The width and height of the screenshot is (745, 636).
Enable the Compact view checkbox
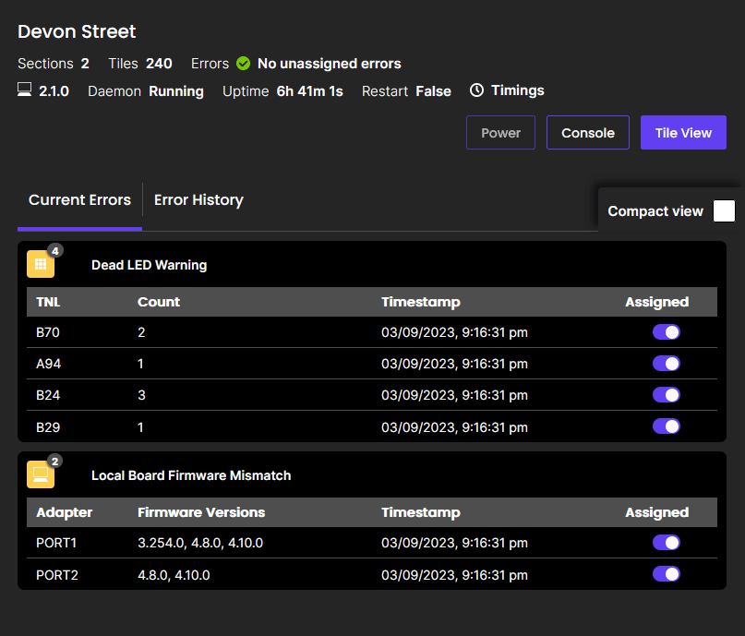tap(725, 211)
